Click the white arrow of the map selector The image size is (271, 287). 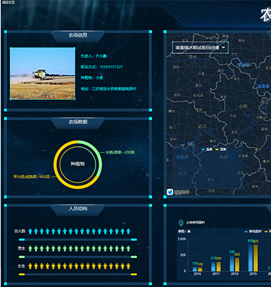click(x=224, y=48)
